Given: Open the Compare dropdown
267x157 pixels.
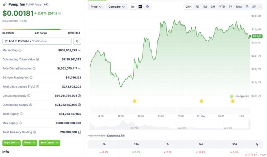Looking at the screenshot, I should pos(116,7).
